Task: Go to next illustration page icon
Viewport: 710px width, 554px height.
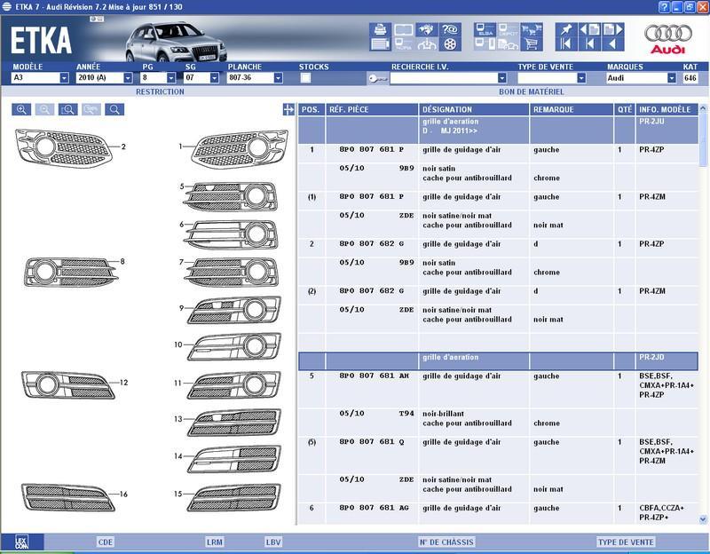Action: (613, 29)
